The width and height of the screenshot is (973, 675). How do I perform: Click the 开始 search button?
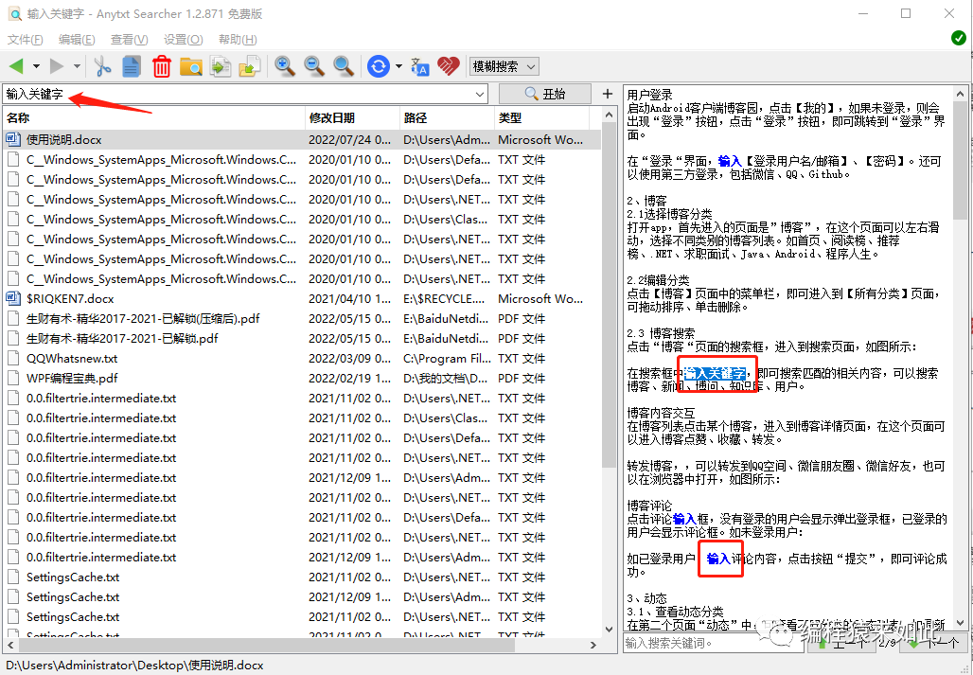click(x=545, y=94)
